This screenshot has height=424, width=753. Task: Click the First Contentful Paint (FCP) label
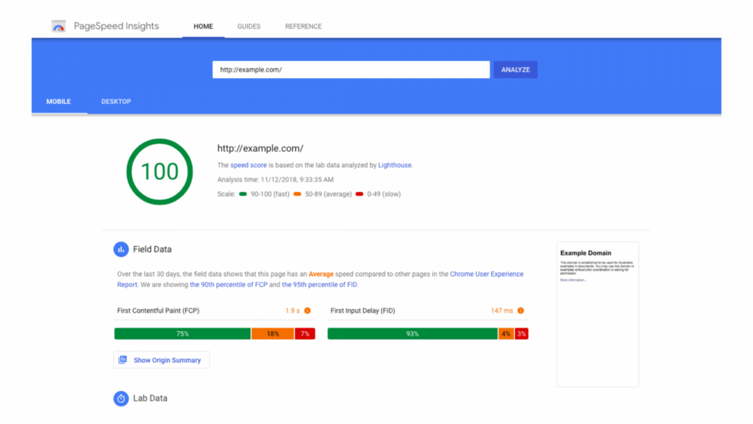[158, 311]
